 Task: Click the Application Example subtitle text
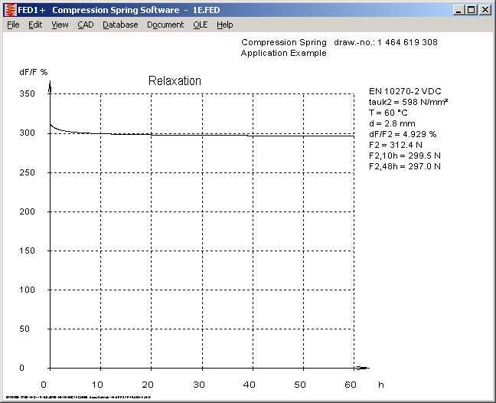(283, 53)
